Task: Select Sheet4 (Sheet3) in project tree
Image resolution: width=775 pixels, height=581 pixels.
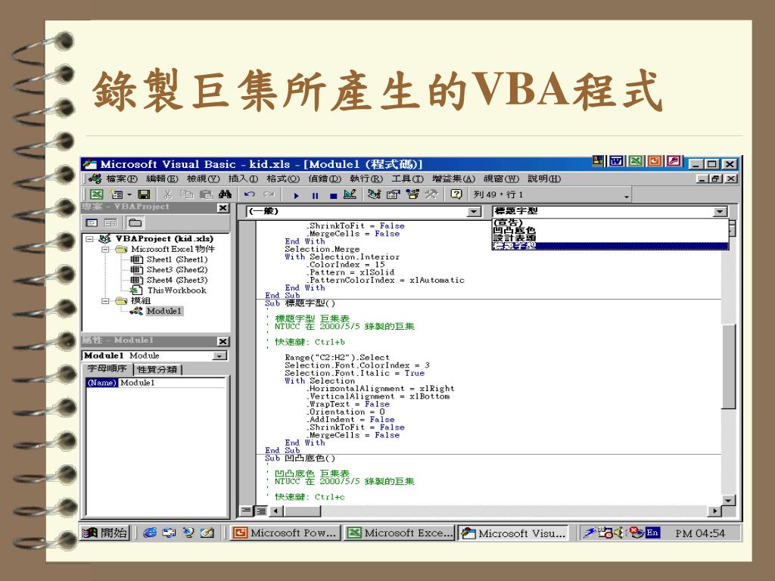Action: [177, 280]
